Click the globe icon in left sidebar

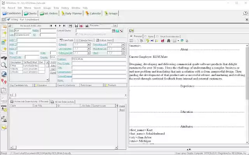4,74
